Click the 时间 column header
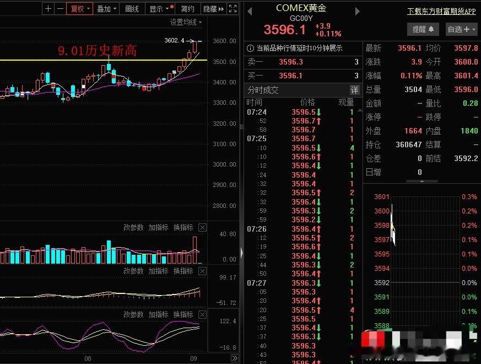 point(255,102)
